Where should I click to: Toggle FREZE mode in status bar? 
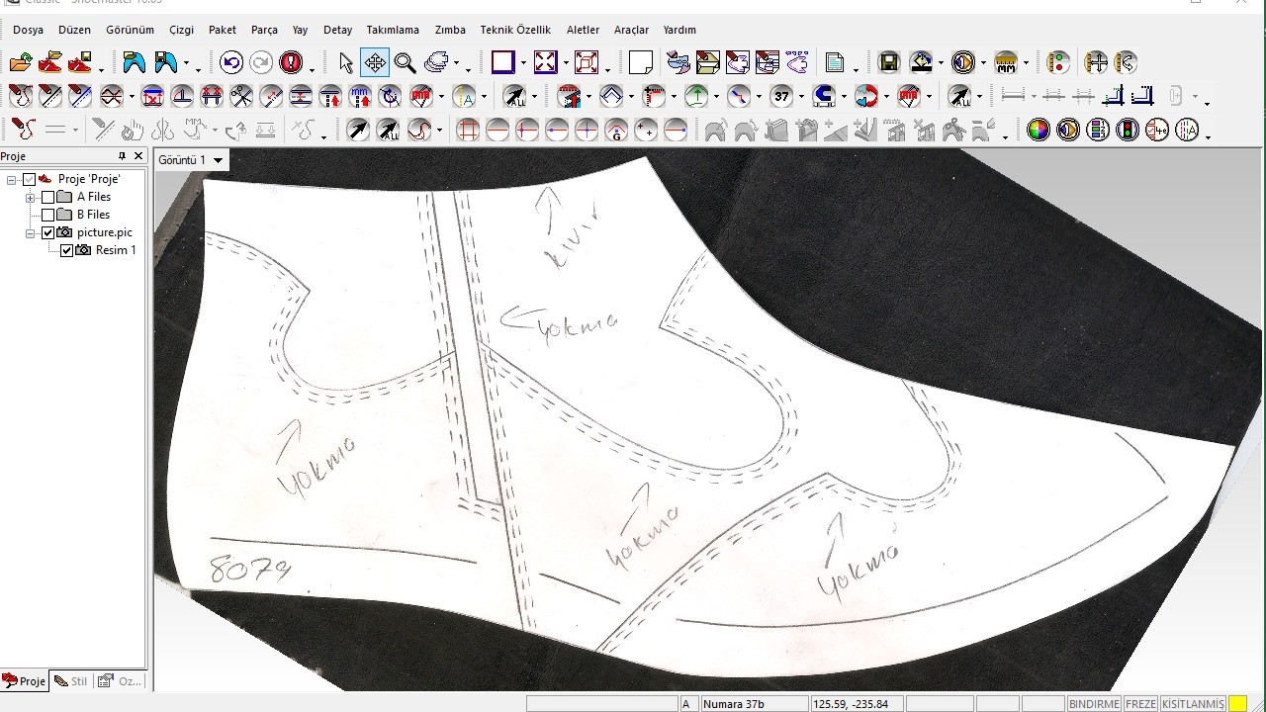point(1140,704)
